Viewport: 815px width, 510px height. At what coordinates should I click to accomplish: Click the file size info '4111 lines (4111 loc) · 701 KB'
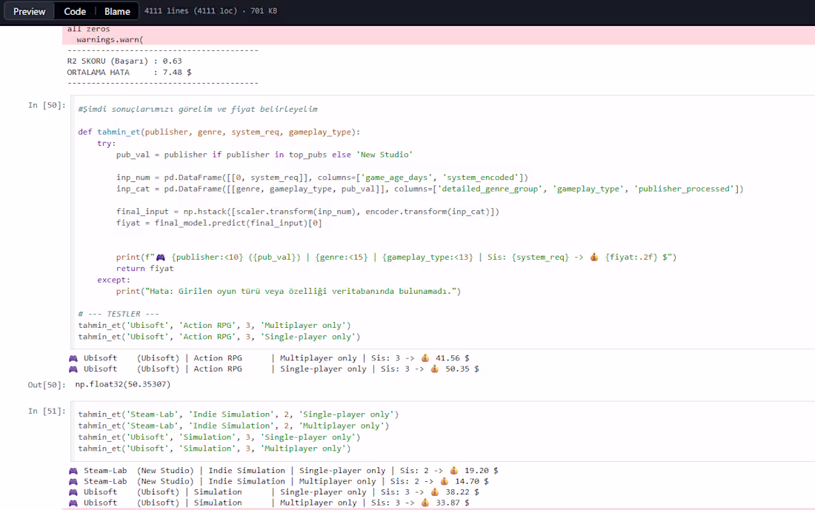tap(210, 10)
